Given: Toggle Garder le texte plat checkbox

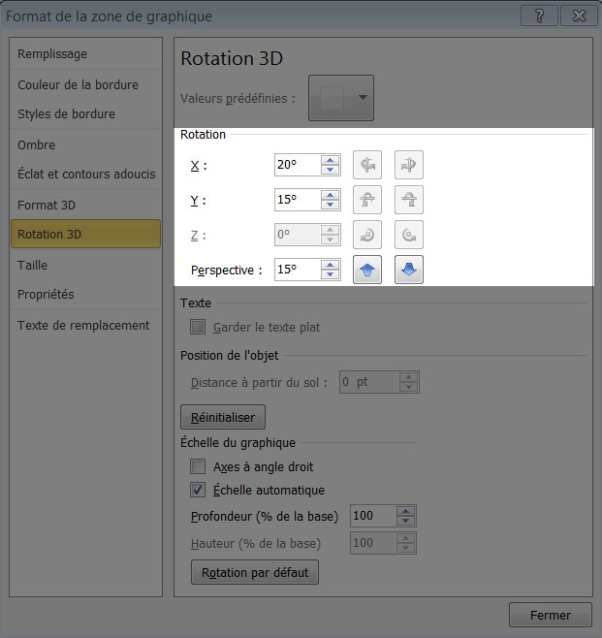Looking at the screenshot, I should [198, 327].
